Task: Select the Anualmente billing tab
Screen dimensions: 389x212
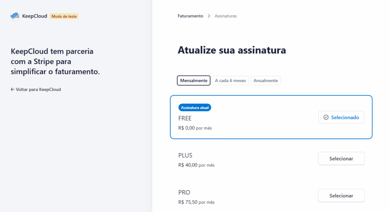Action: tap(266, 81)
